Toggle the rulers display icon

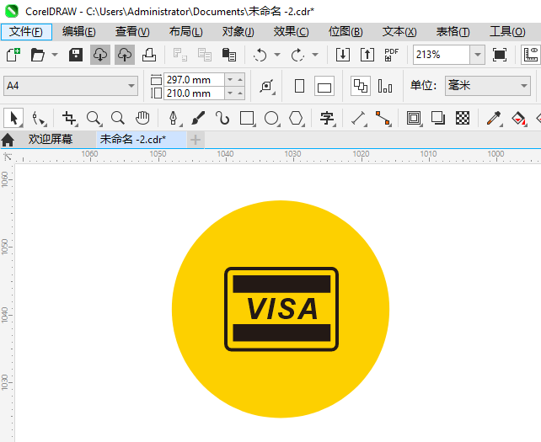(531, 55)
